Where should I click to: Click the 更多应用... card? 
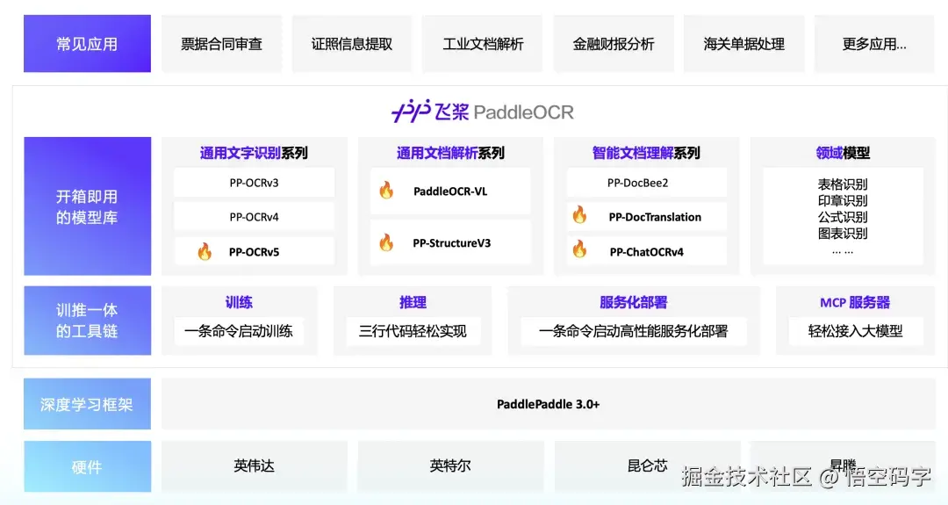coord(874,44)
